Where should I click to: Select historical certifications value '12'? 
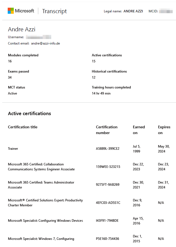pos(94,77)
